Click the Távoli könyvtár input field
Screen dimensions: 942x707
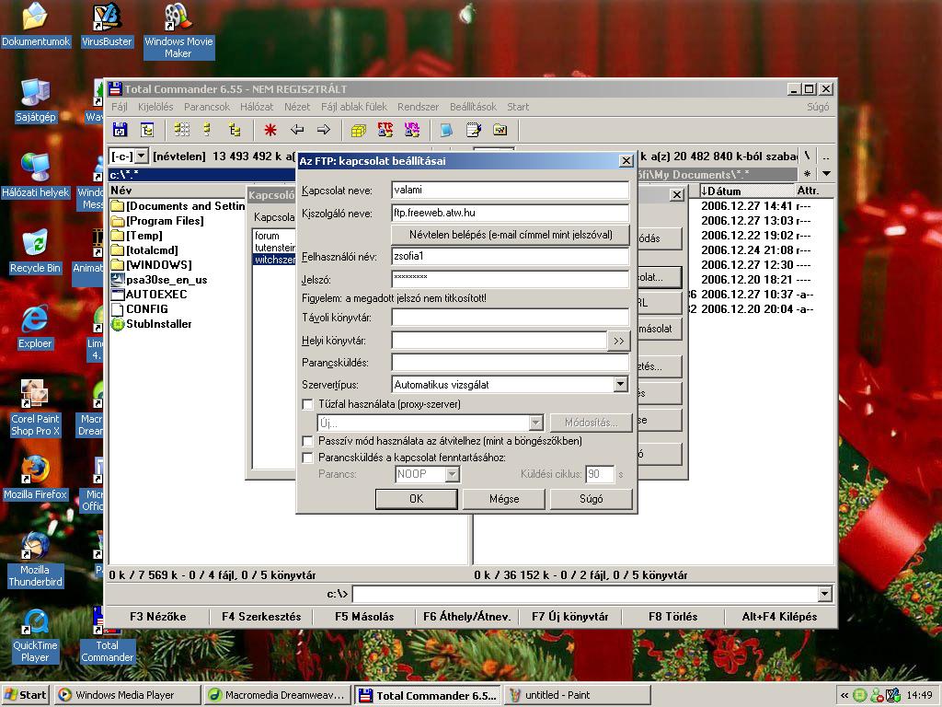pyautogui.click(x=510, y=318)
